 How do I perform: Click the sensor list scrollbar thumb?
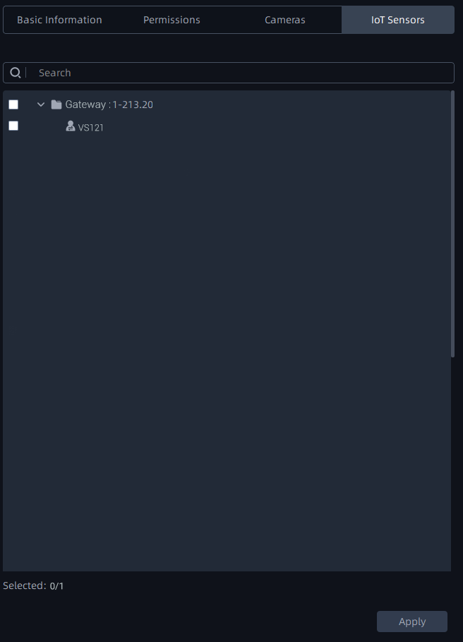pos(453,225)
